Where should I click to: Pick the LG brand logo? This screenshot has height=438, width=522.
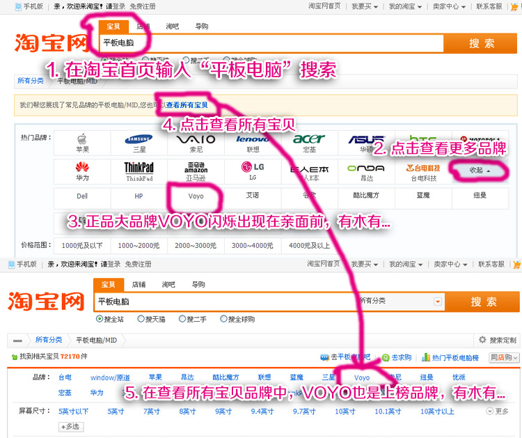coord(253,167)
